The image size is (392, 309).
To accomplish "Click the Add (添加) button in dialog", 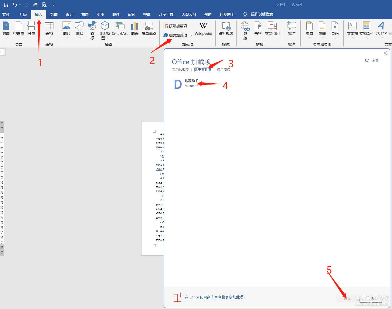I will 347,298.
